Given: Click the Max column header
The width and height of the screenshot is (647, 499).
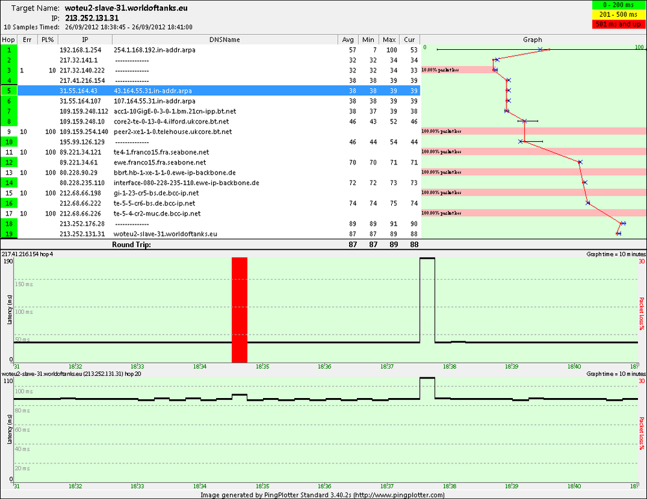Looking at the screenshot, I should [x=389, y=39].
